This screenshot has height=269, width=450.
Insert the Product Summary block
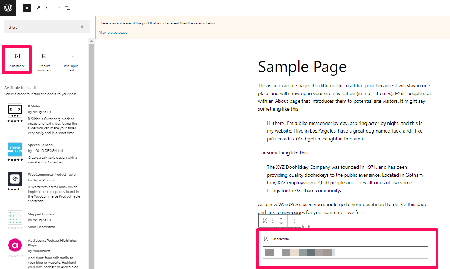[x=44, y=62]
